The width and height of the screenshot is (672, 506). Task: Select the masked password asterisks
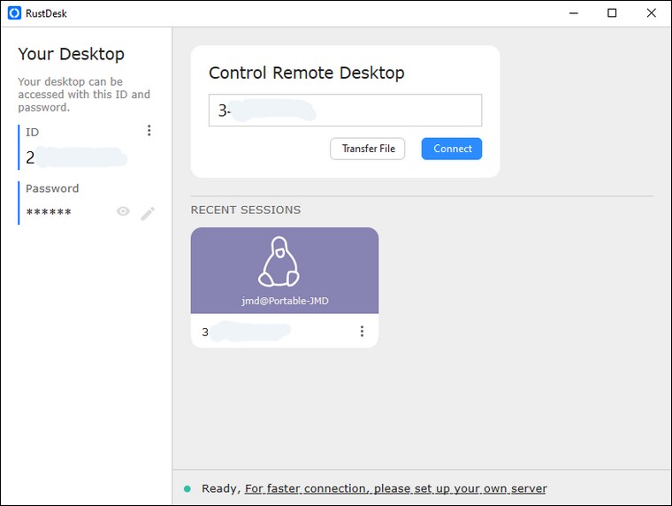coord(49,211)
